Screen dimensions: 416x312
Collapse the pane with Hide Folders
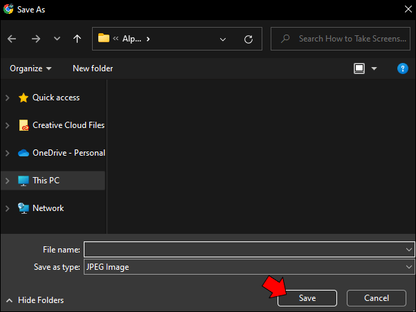pos(35,300)
